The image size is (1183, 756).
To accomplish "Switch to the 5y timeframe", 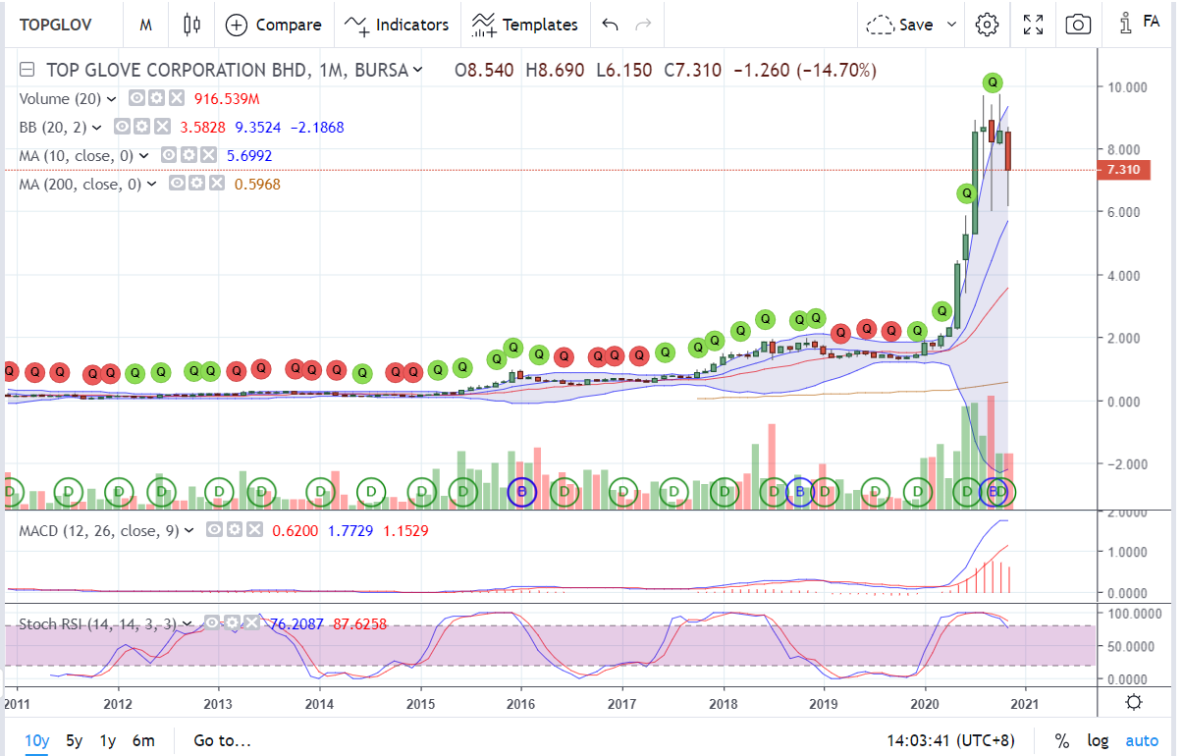I will click(x=74, y=740).
